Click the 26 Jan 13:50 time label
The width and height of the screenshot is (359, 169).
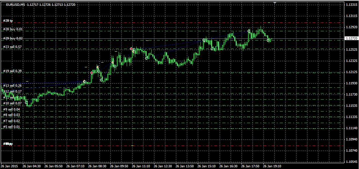tap(185, 166)
